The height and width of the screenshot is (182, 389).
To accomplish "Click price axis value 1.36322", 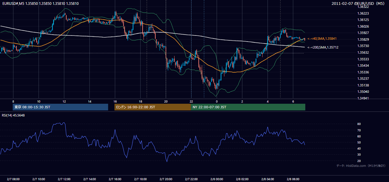I will tap(364, 7).
